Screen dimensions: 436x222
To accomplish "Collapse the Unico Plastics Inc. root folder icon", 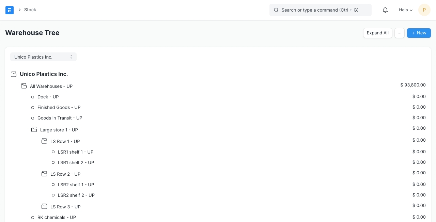I will tap(14, 74).
